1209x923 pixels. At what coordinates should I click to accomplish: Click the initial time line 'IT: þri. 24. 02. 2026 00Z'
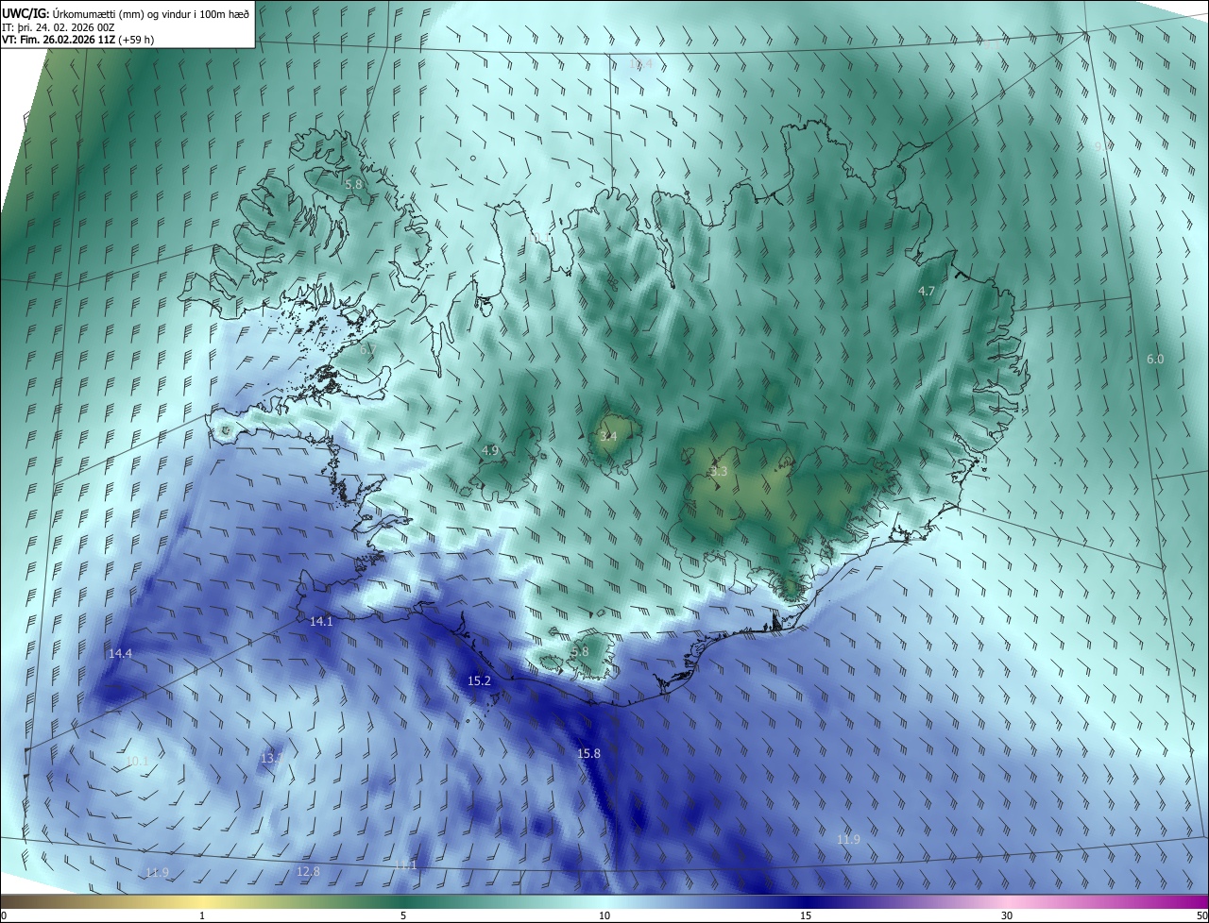(x=58, y=26)
